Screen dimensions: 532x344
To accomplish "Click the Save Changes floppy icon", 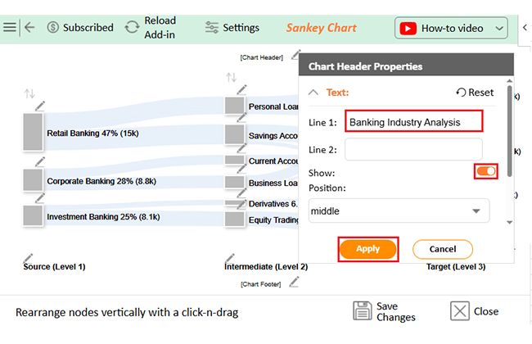I will point(363,311).
